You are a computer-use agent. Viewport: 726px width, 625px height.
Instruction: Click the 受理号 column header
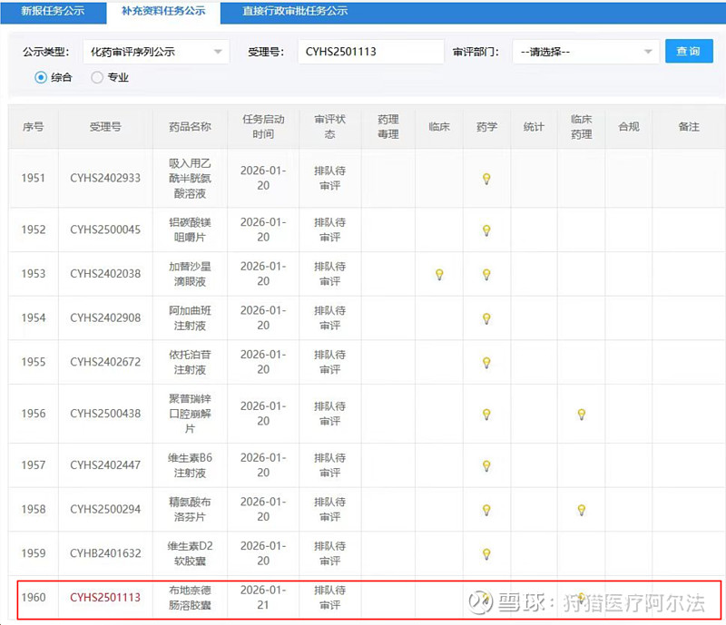[x=105, y=127]
